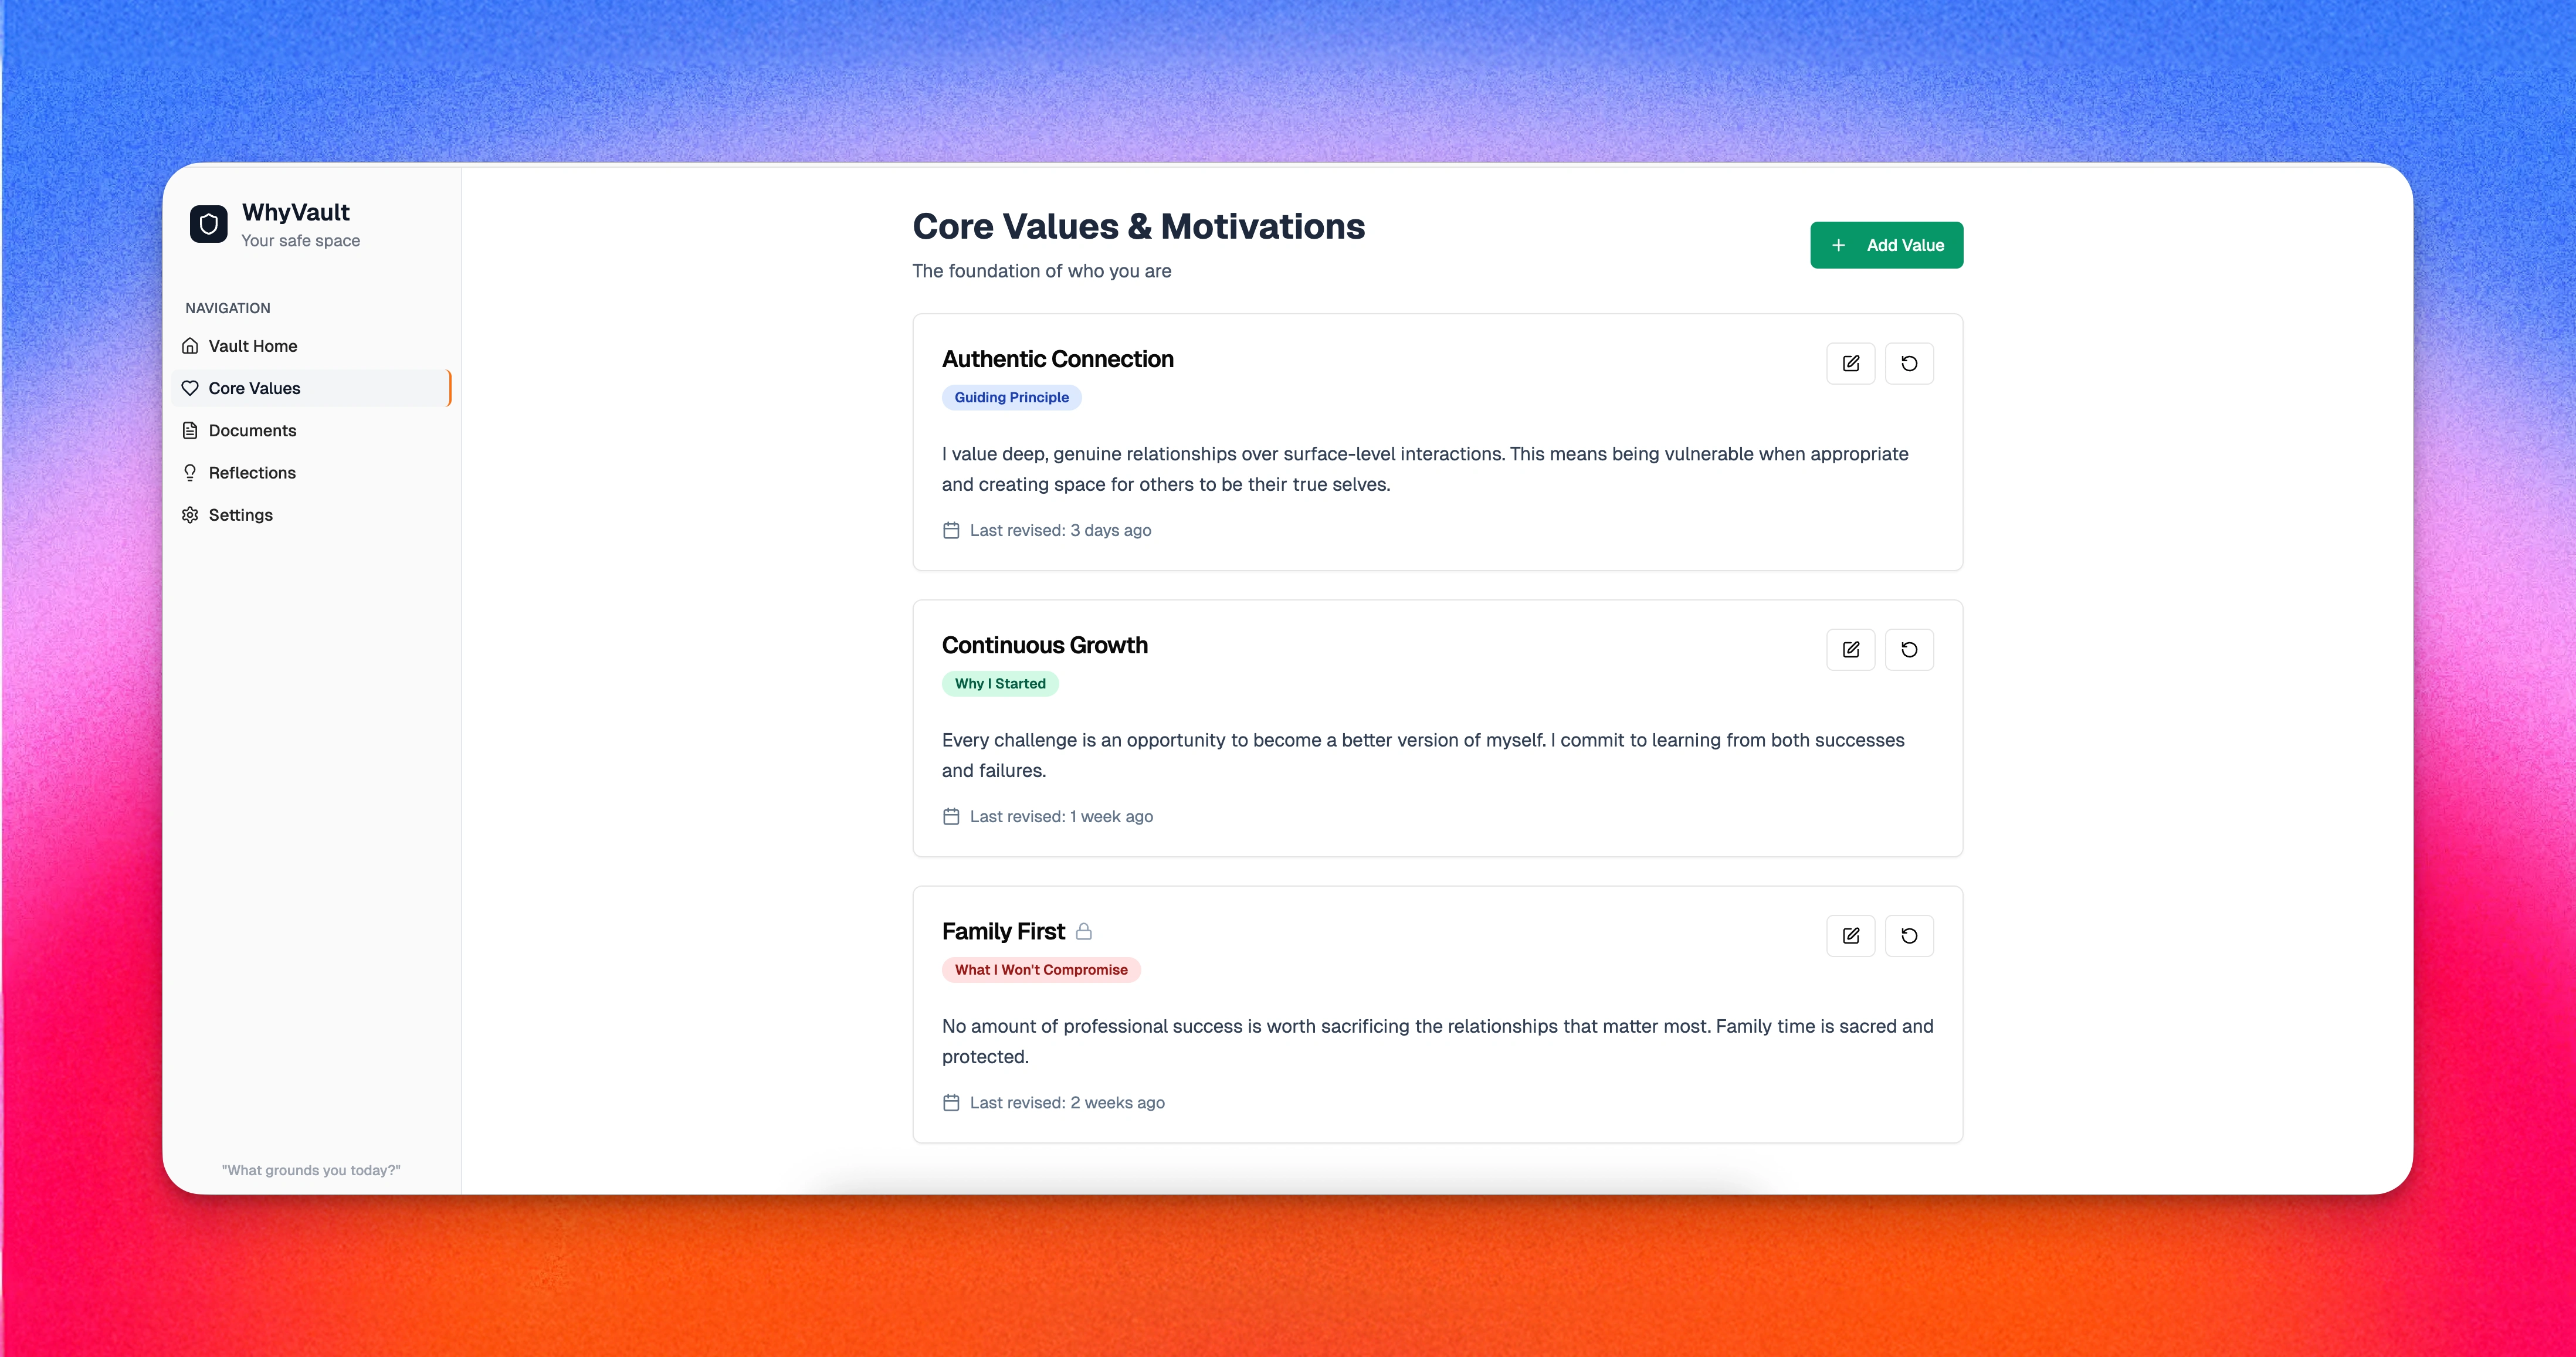Image resolution: width=2576 pixels, height=1357 pixels.
Task: Open the Reflections page
Action: [311, 473]
